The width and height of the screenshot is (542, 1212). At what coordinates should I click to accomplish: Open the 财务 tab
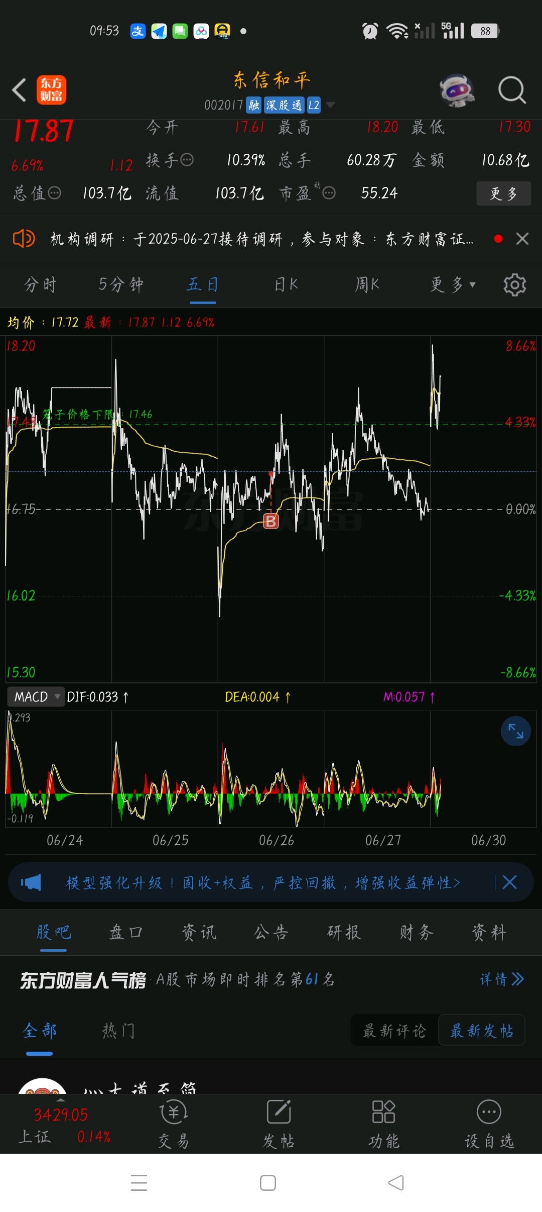tap(416, 933)
